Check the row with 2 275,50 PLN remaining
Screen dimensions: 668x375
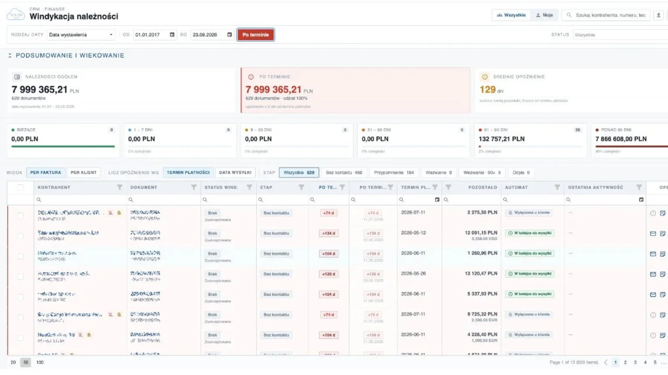coord(20,215)
